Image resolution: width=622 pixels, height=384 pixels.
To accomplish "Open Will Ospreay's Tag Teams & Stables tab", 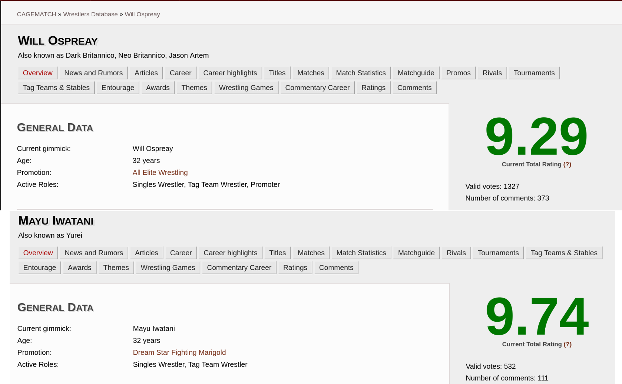I will 56,88.
